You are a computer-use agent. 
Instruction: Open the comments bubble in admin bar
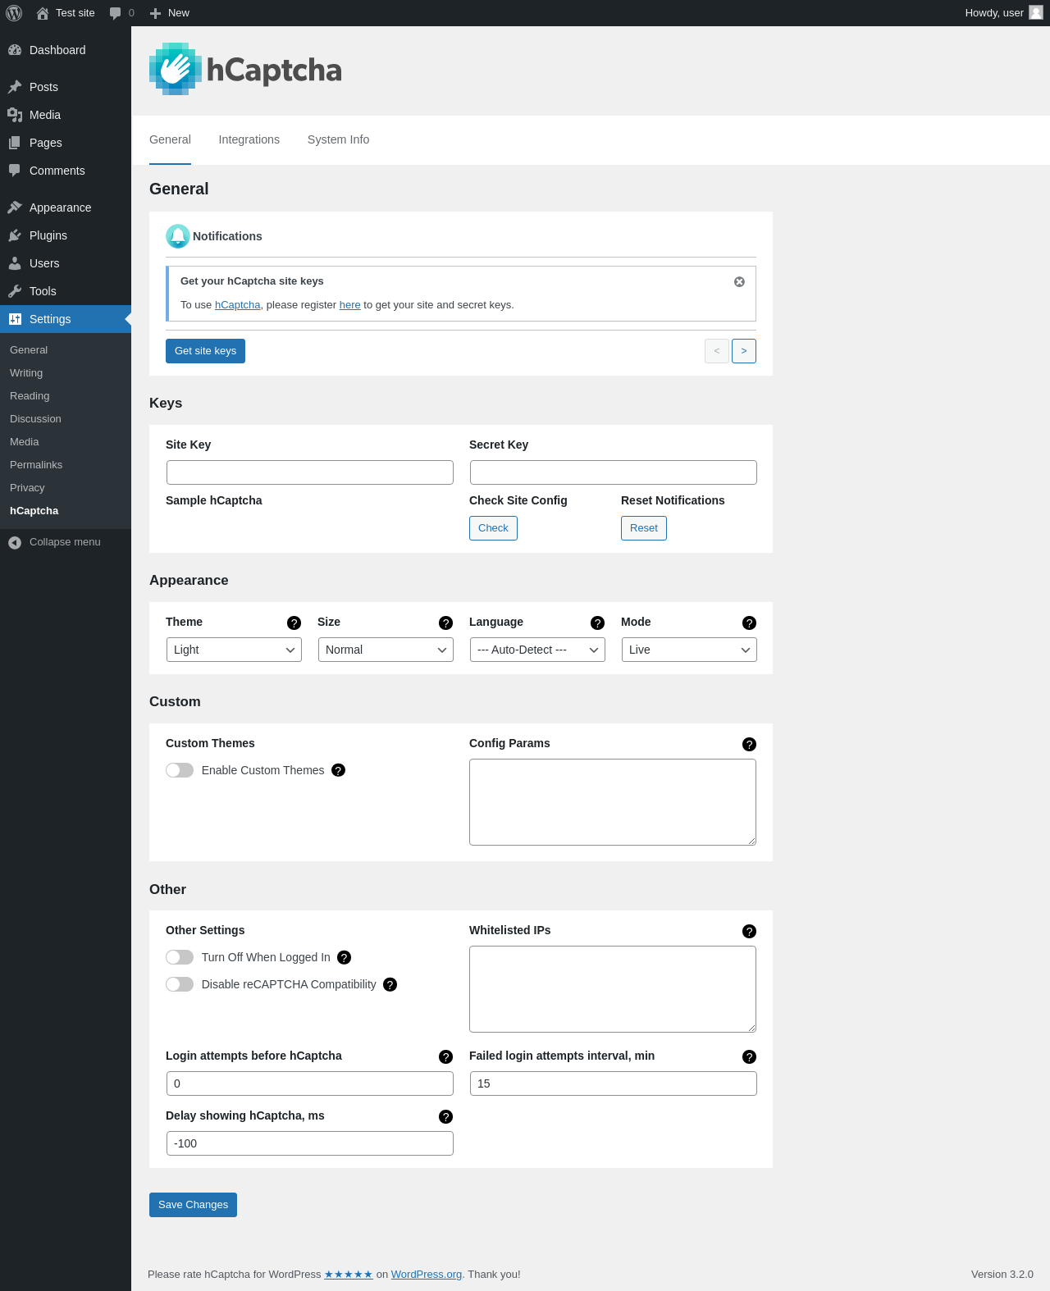point(115,13)
